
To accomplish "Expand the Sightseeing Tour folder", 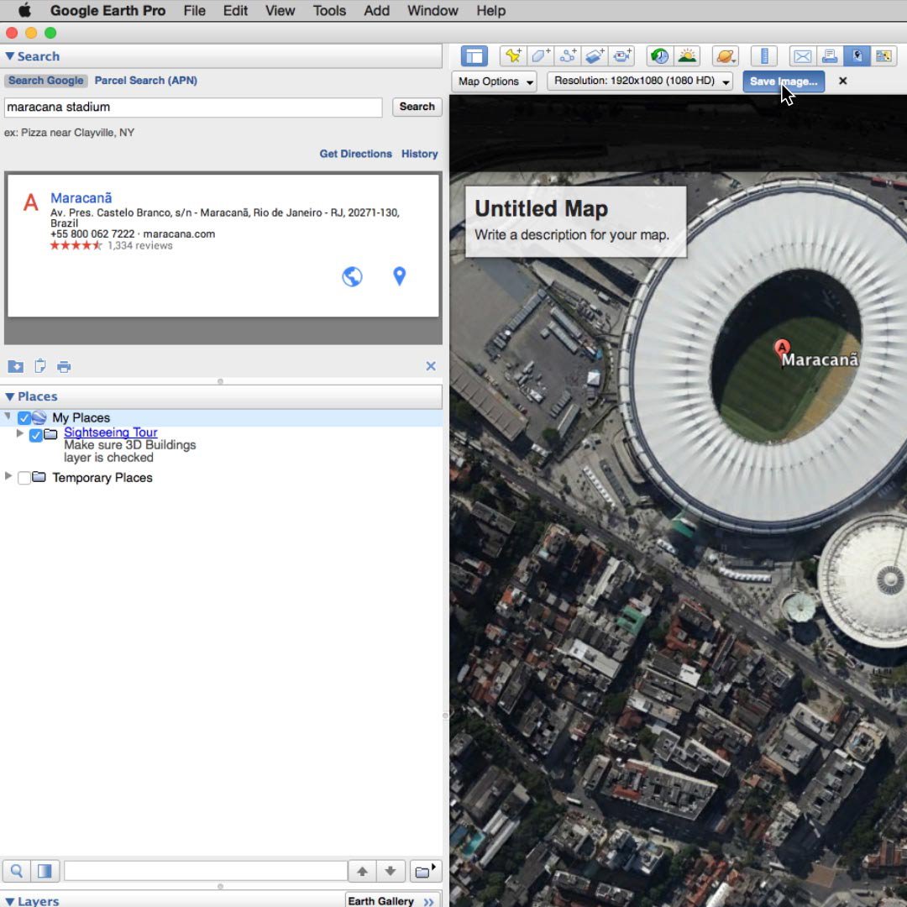I will pyautogui.click(x=20, y=433).
